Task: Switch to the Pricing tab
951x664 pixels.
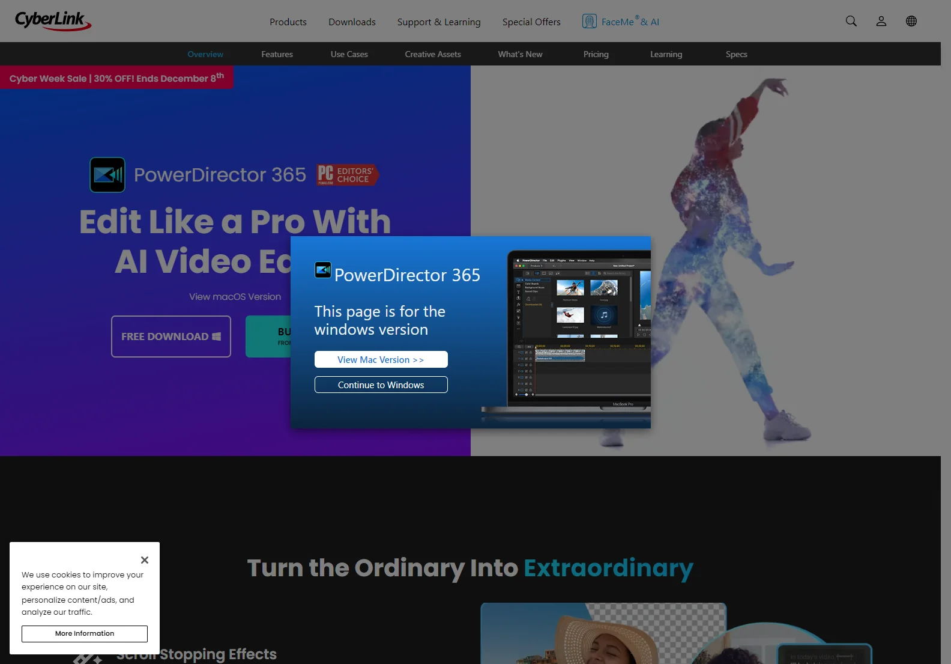Action: tap(596, 54)
